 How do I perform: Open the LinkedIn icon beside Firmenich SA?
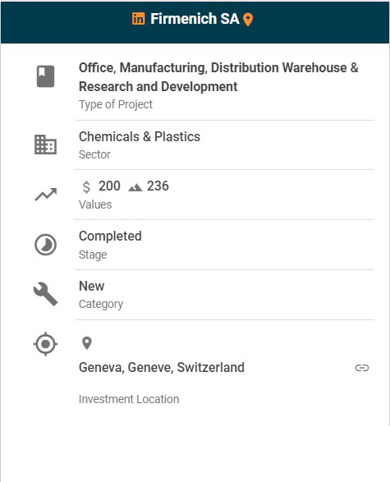[x=138, y=19]
